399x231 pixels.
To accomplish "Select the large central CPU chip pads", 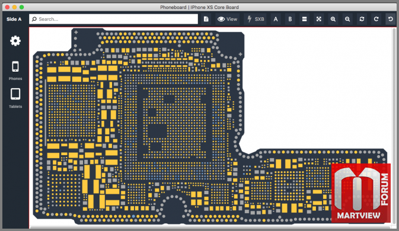I will coord(174,127).
